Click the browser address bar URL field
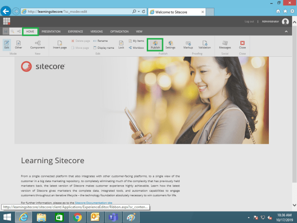 click(79, 11)
